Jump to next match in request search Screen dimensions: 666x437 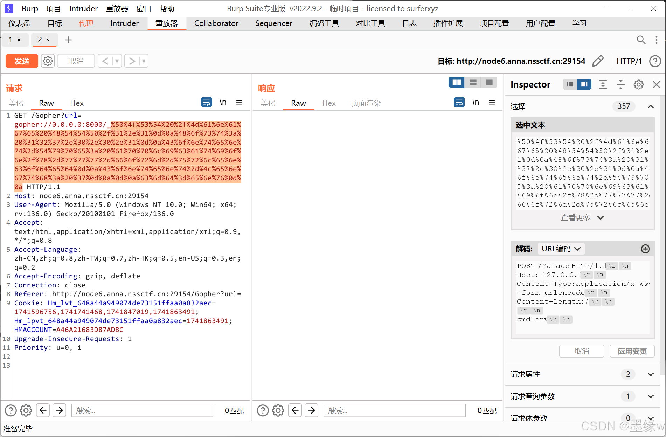tap(60, 410)
